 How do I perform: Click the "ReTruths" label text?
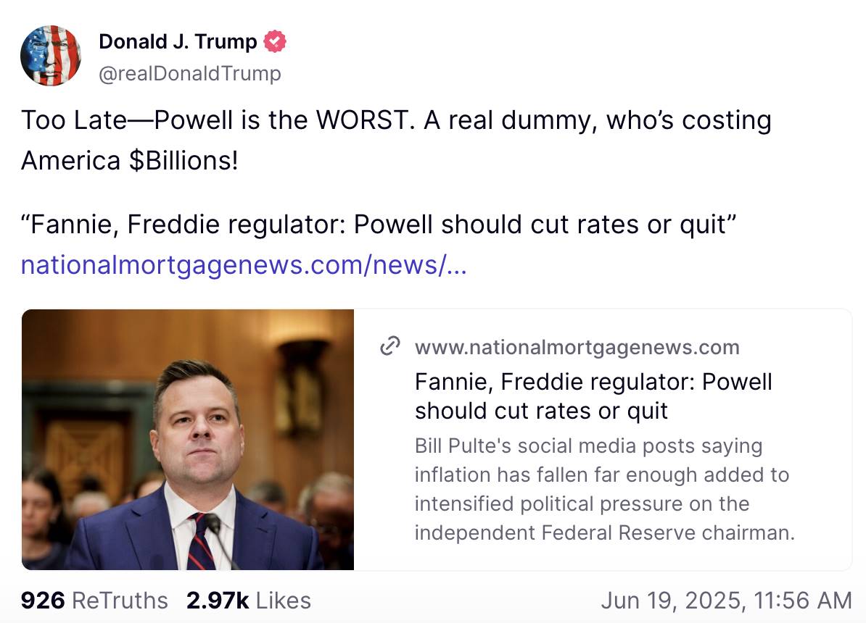pos(120,601)
